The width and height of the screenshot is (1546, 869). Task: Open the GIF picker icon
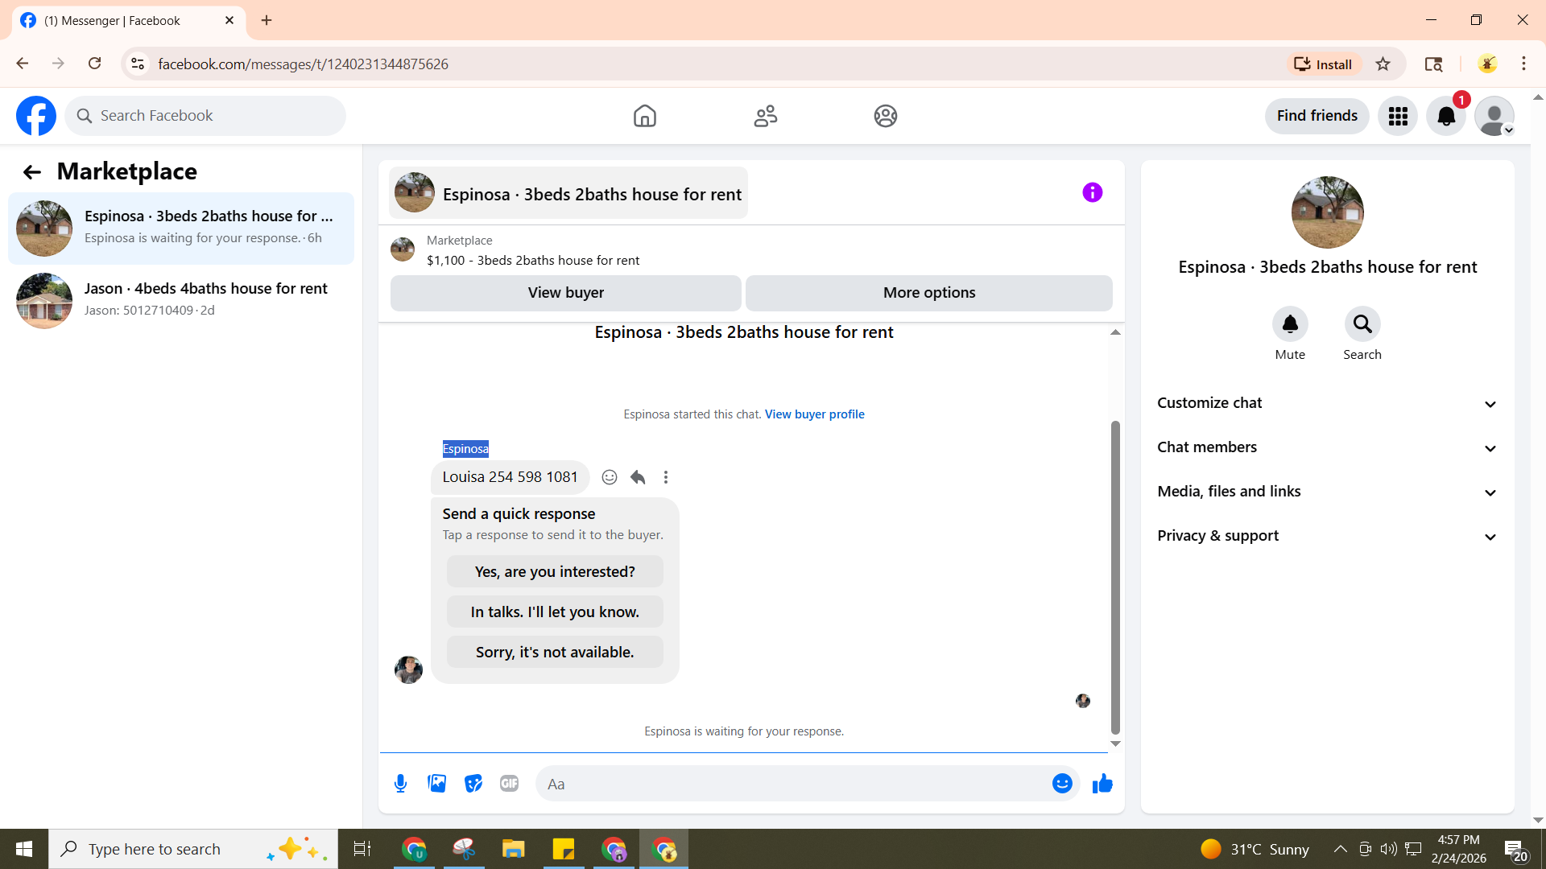509,784
